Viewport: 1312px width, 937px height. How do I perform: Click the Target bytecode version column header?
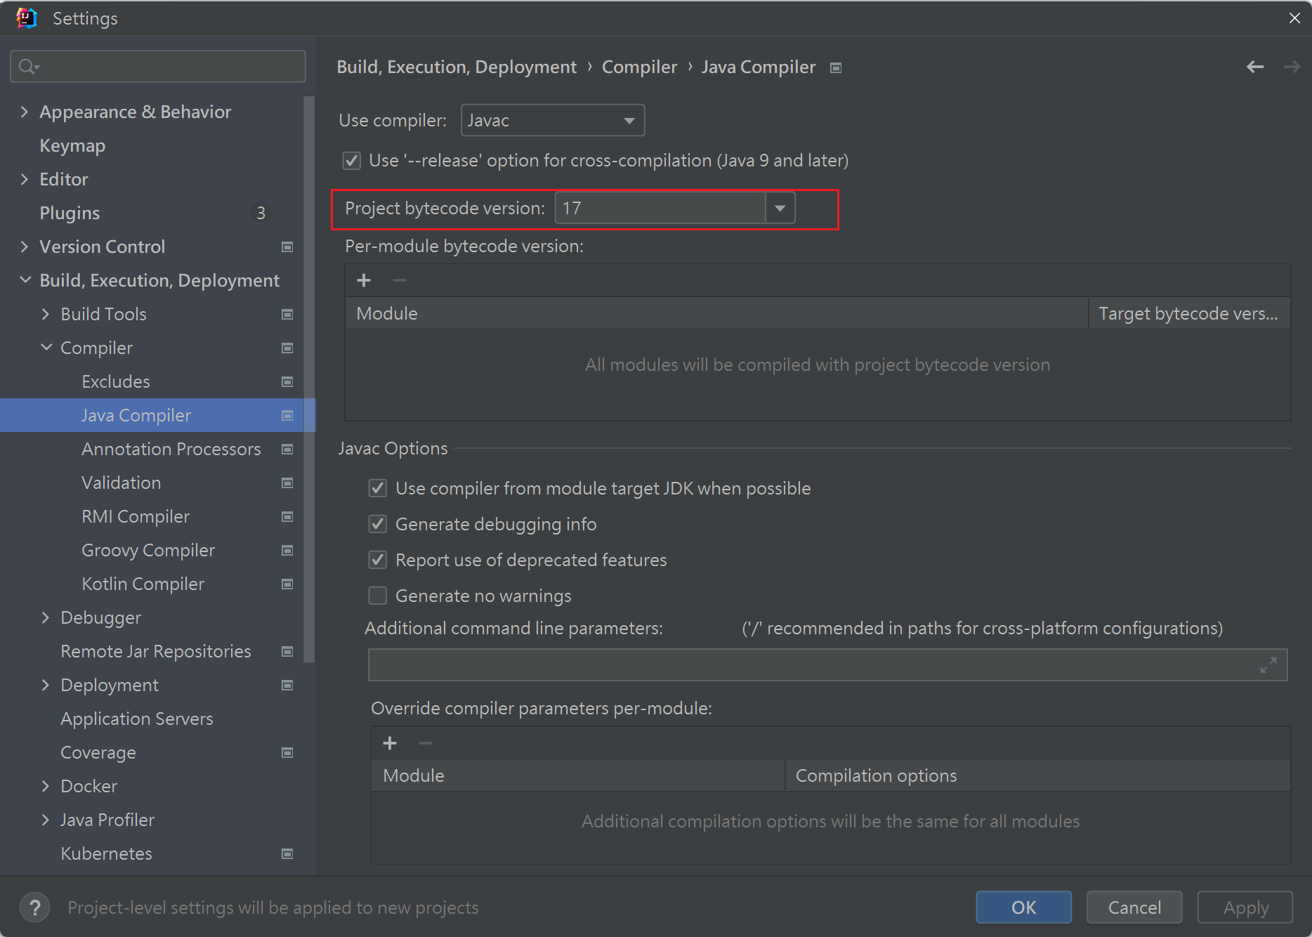click(1189, 313)
